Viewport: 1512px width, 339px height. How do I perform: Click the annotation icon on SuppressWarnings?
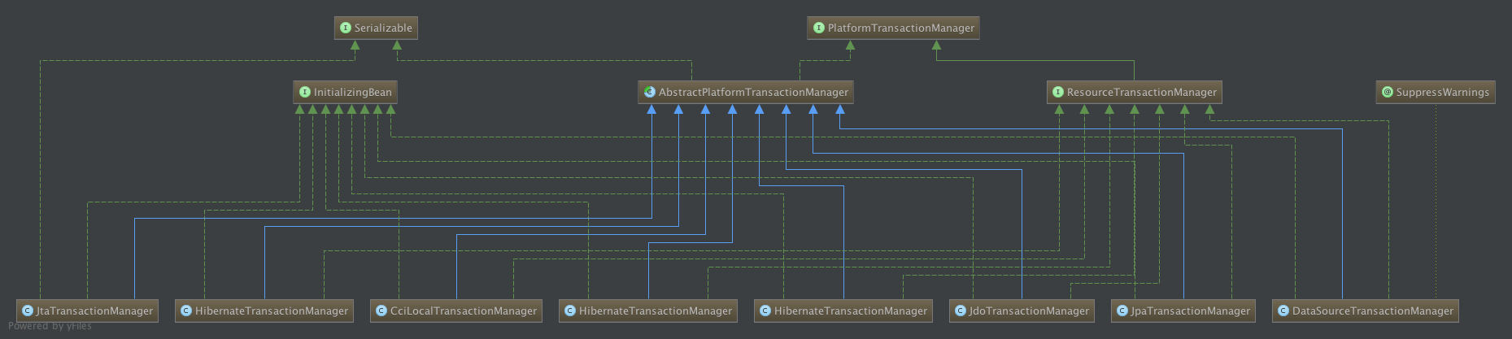pos(1387,92)
